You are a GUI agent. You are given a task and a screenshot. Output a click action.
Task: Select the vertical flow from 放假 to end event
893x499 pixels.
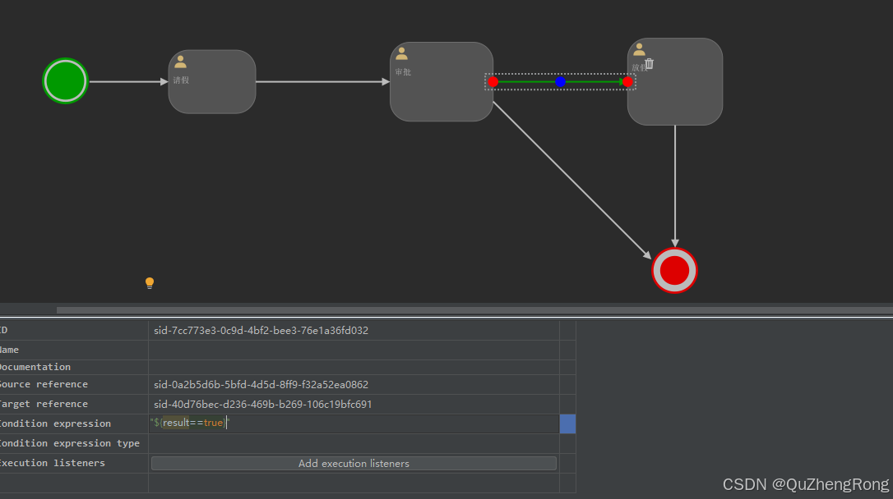tap(675, 186)
